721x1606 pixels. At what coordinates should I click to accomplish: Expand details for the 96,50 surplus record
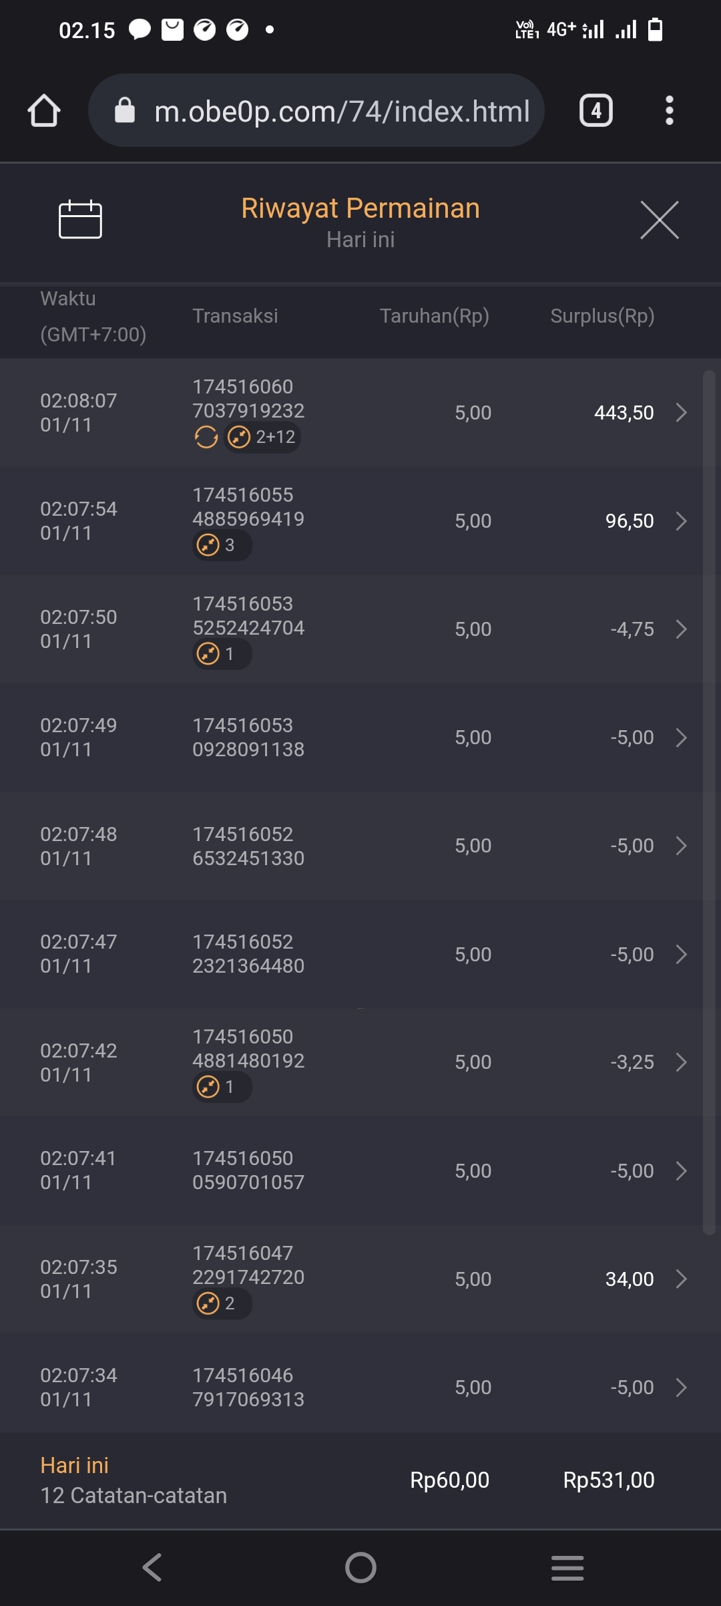pos(681,521)
